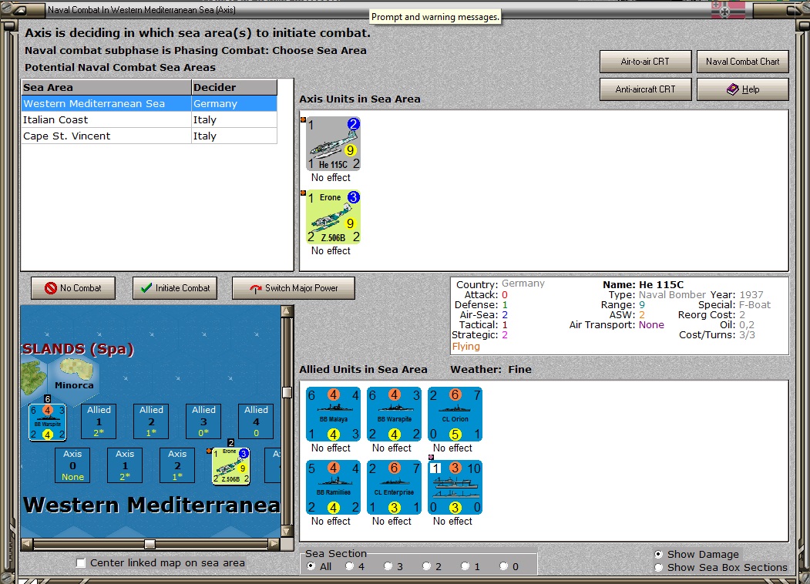Viewport: 810px width, 584px height.
Task: Click the Axis 1 sea box section
Action: pos(125,465)
